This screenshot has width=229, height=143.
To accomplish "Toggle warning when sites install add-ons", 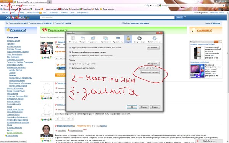I will (x=70, y=48).
